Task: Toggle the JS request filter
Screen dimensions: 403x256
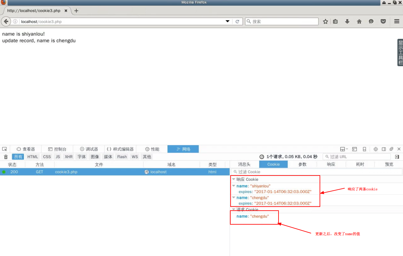Action: pyautogui.click(x=58, y=157)
